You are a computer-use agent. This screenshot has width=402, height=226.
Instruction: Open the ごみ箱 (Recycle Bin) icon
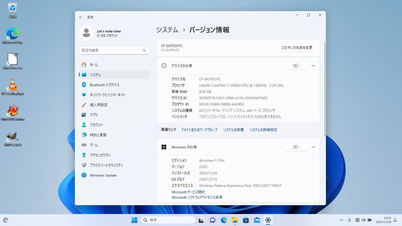[12, 8]
